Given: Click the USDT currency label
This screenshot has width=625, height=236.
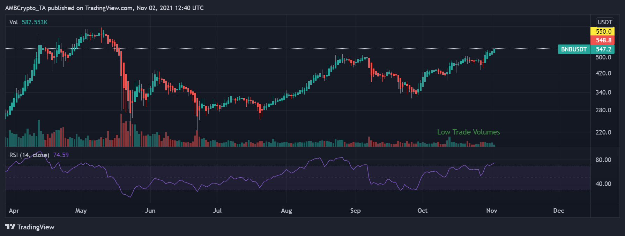Looking at the screenshot, I should click(605, 22).
